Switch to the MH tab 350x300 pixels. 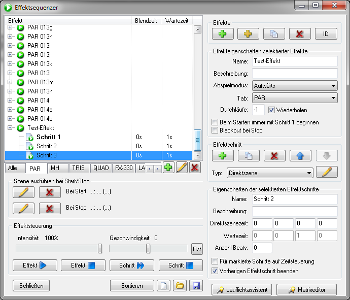pos(55,168)
